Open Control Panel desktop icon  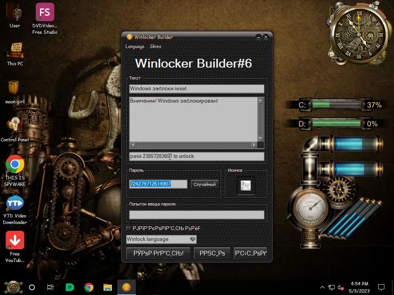[15, 130]
